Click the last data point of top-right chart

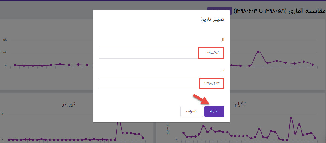pyautogui.click(x=312, y=65)
